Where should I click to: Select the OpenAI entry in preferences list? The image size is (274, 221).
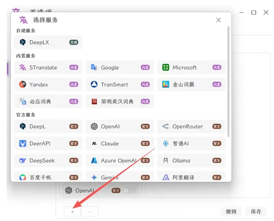tap(101, 190)
